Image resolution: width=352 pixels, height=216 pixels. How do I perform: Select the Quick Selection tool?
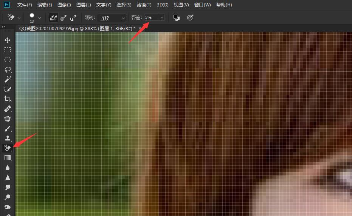click(x=8, y=89)
